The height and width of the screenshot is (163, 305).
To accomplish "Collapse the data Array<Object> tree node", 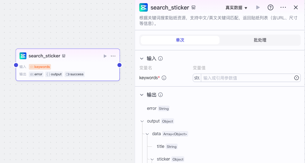I will point(147,134).
